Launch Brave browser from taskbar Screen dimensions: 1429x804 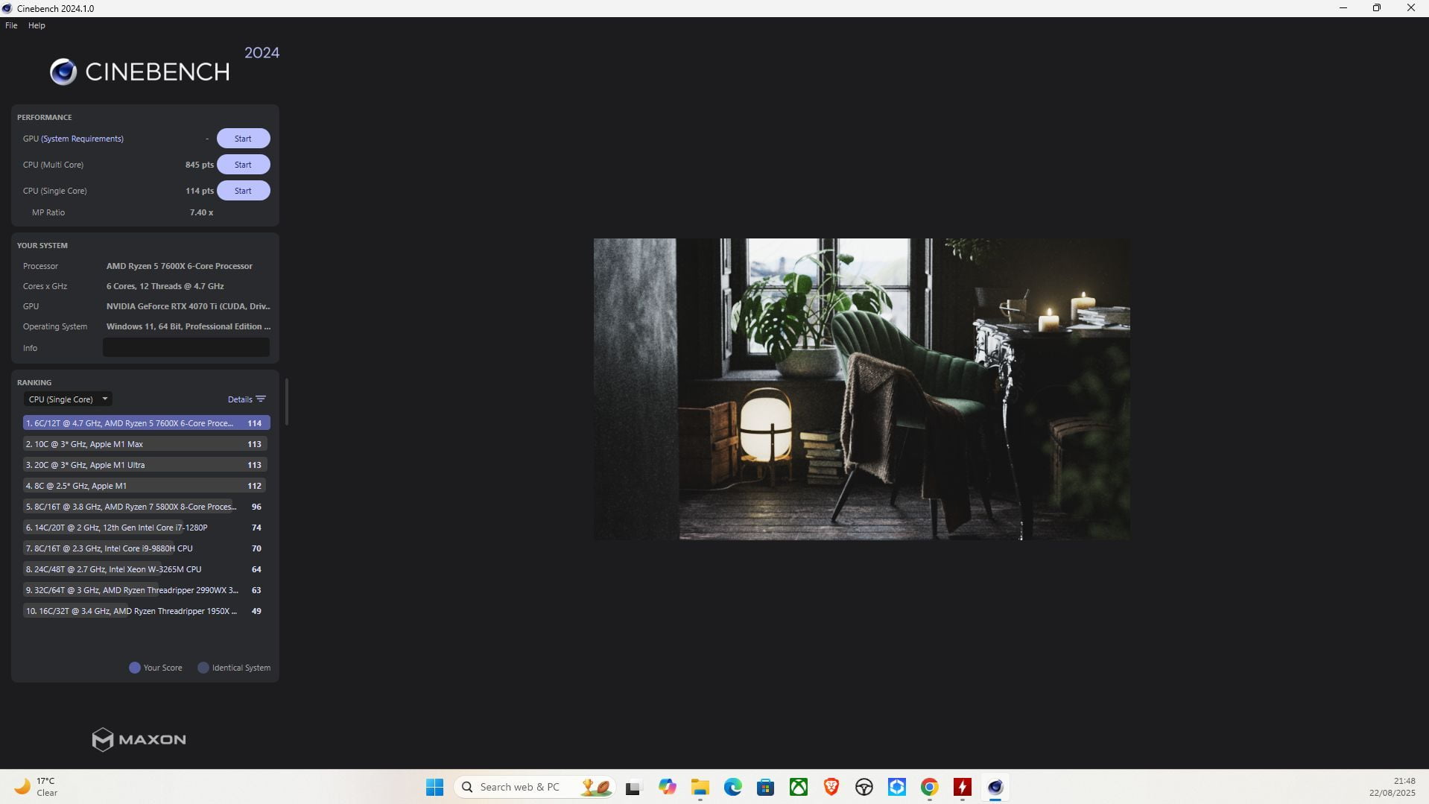coord(831,787)
